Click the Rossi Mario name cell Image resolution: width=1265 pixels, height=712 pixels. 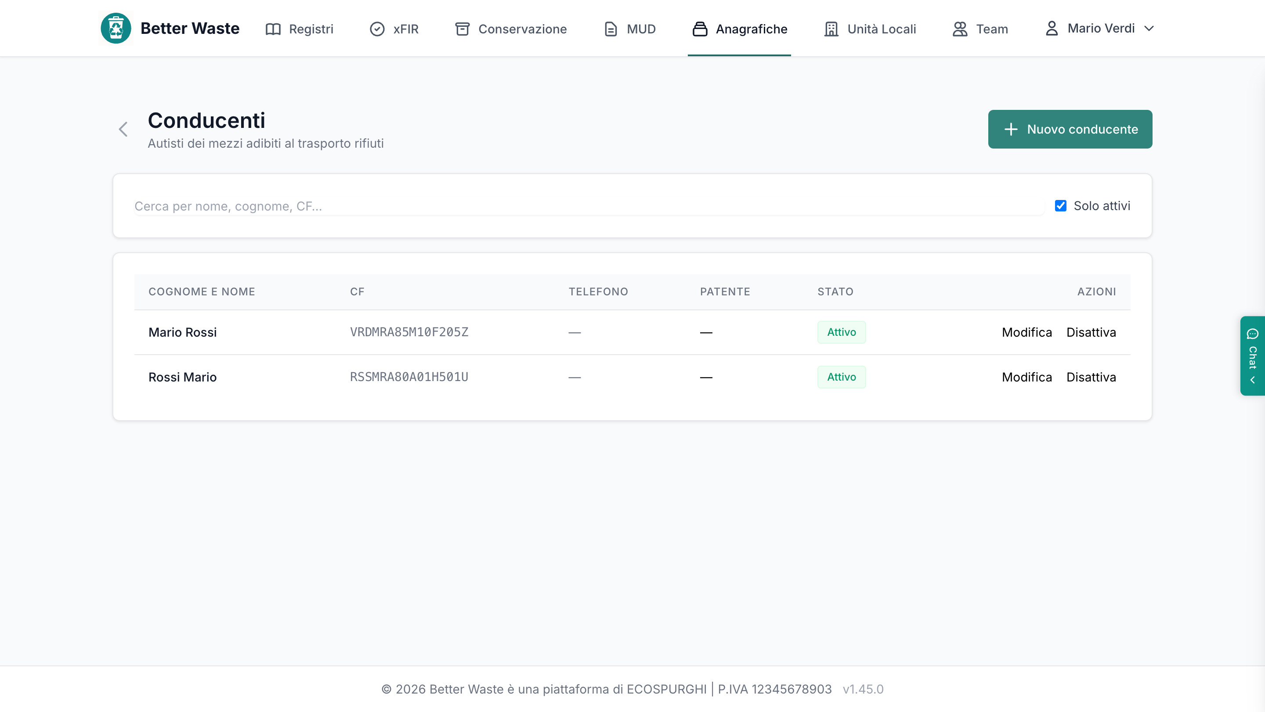(183, 377)
